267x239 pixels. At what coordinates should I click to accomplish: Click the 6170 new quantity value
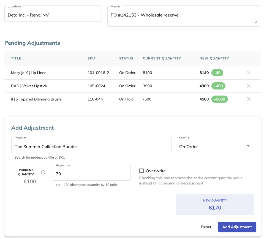point(215,208)
